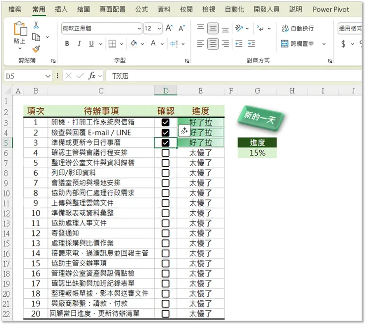
Task: Expand the paste options arrow
Action: click(x=20, y=48)
